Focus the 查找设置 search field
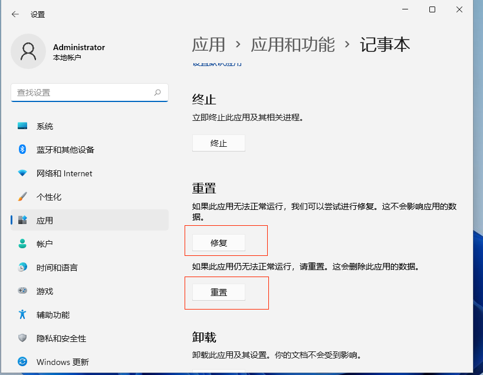The image size is (483, 375). tap(89, 93)
